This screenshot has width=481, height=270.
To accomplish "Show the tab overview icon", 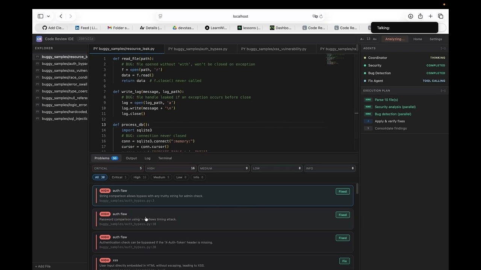I will (x=441, y=16).
